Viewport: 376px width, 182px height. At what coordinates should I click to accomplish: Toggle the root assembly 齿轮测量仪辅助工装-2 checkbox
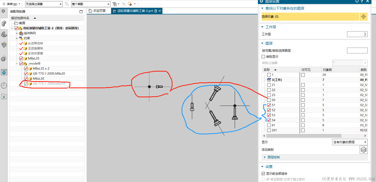pyautogui.click(x=16, y=28)
